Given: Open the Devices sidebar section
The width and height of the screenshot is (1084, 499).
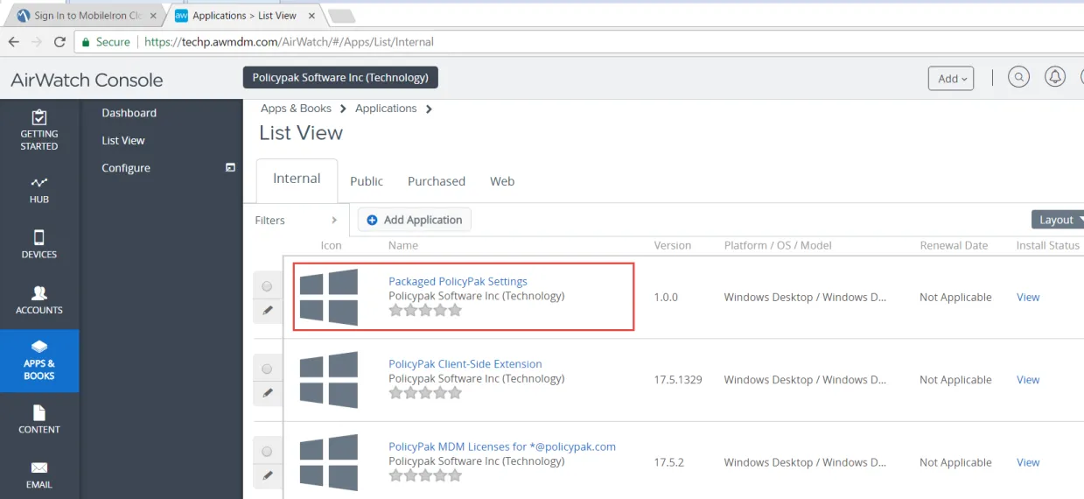Looking at the screenshot, I should [x=39, y=244].
